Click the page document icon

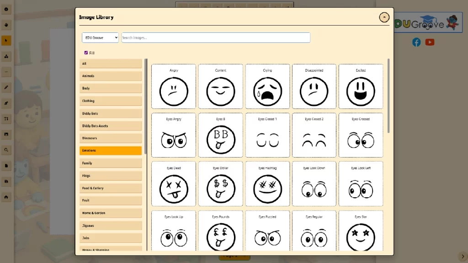coord(6,165)
